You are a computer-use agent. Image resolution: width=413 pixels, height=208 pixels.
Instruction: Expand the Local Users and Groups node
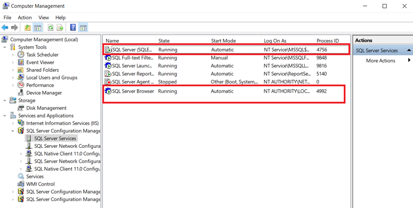[x=13, y=78]
